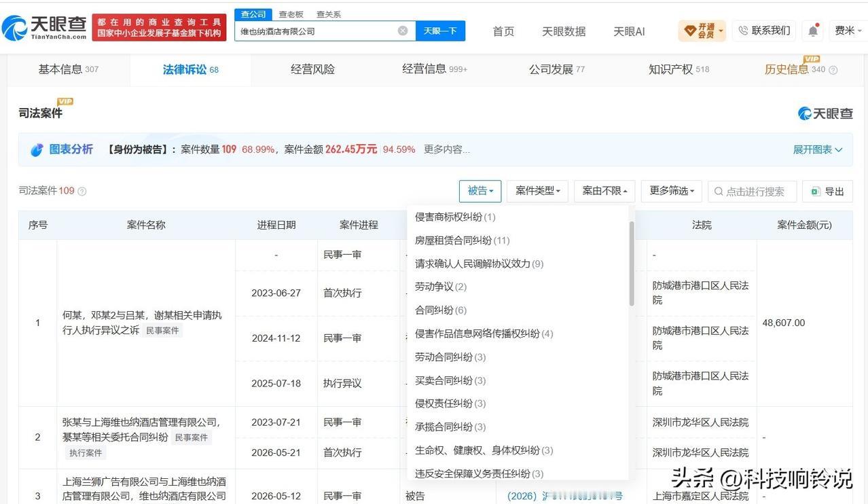This screenshot has height=504, width=868.
Task: Choose 房屋租赁合同纠纷 (11) from list
Action: pos(462,240)
